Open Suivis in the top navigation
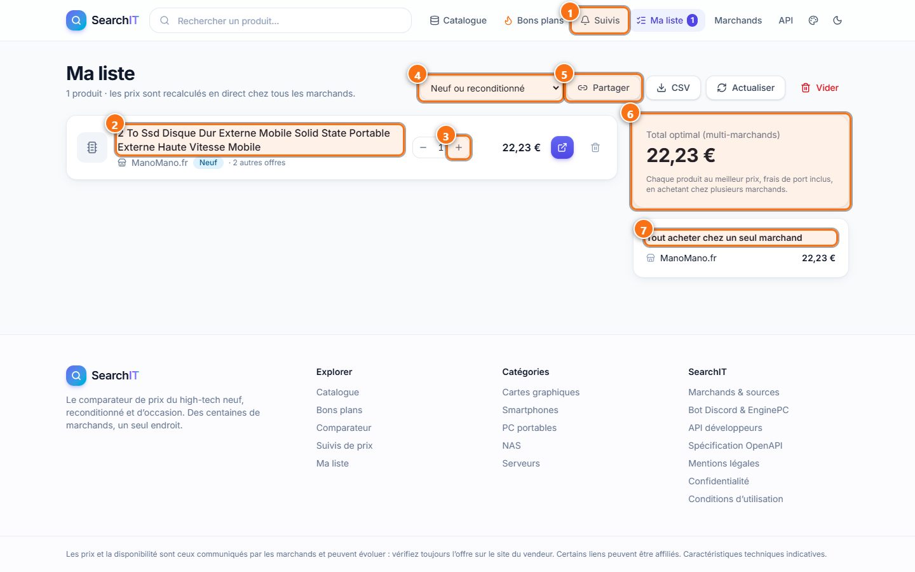Viewport: 915px width, 572px height. click(600, 20)
